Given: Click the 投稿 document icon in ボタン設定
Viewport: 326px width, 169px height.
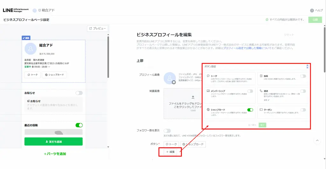Looking at the screenshot, I should (261, 76).
